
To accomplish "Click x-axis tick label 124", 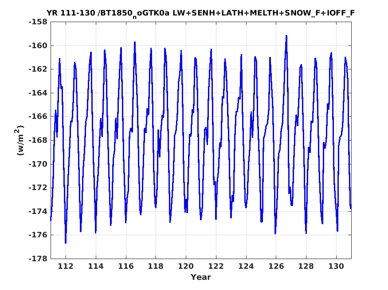I will pyautogui.click(x=246, y=266).
